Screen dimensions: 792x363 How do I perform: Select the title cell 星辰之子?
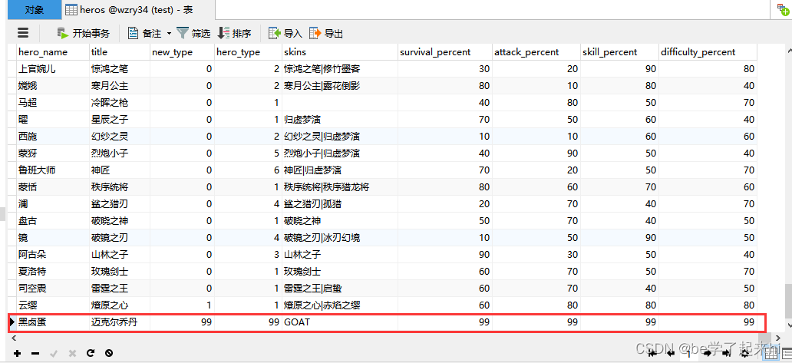click(120, 120)
